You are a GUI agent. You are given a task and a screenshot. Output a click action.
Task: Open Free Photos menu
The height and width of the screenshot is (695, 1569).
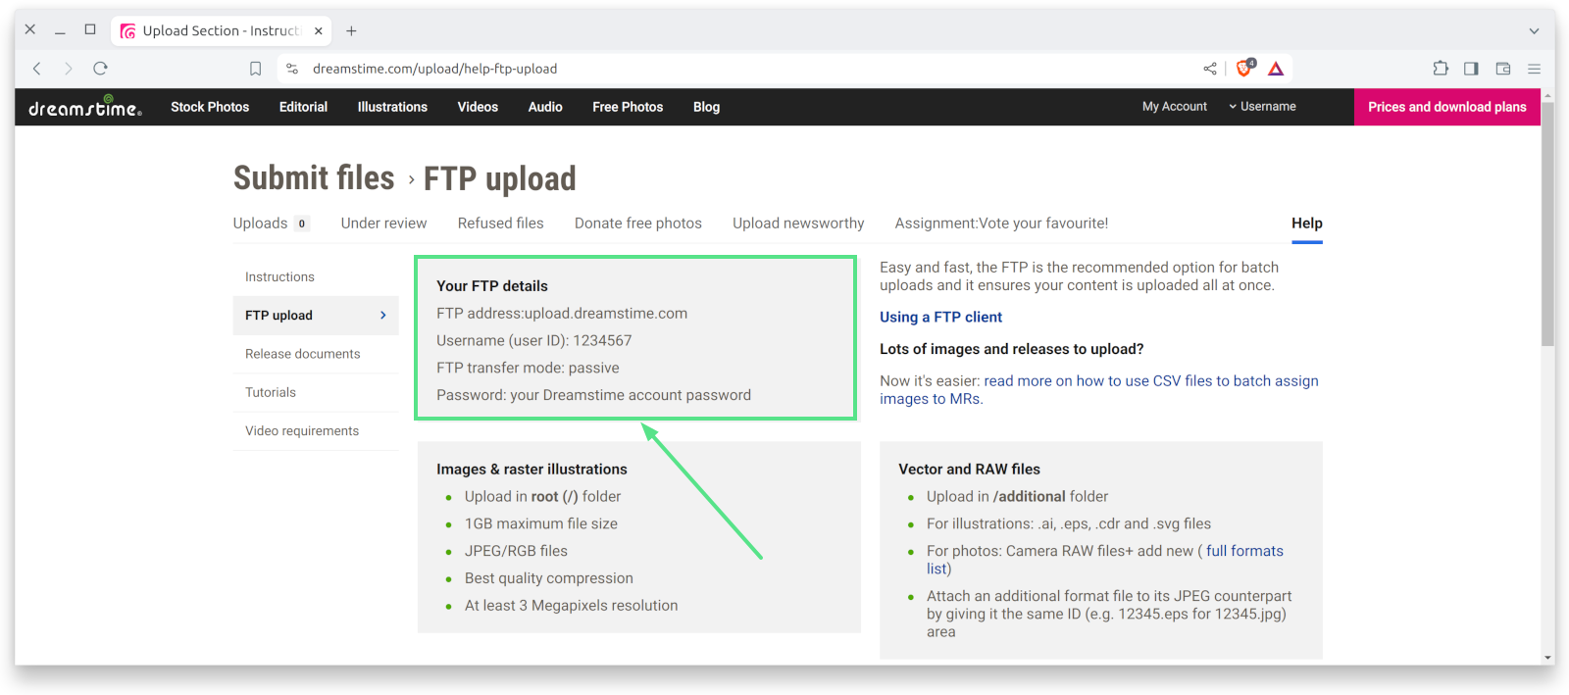click(x=628, y=107)
